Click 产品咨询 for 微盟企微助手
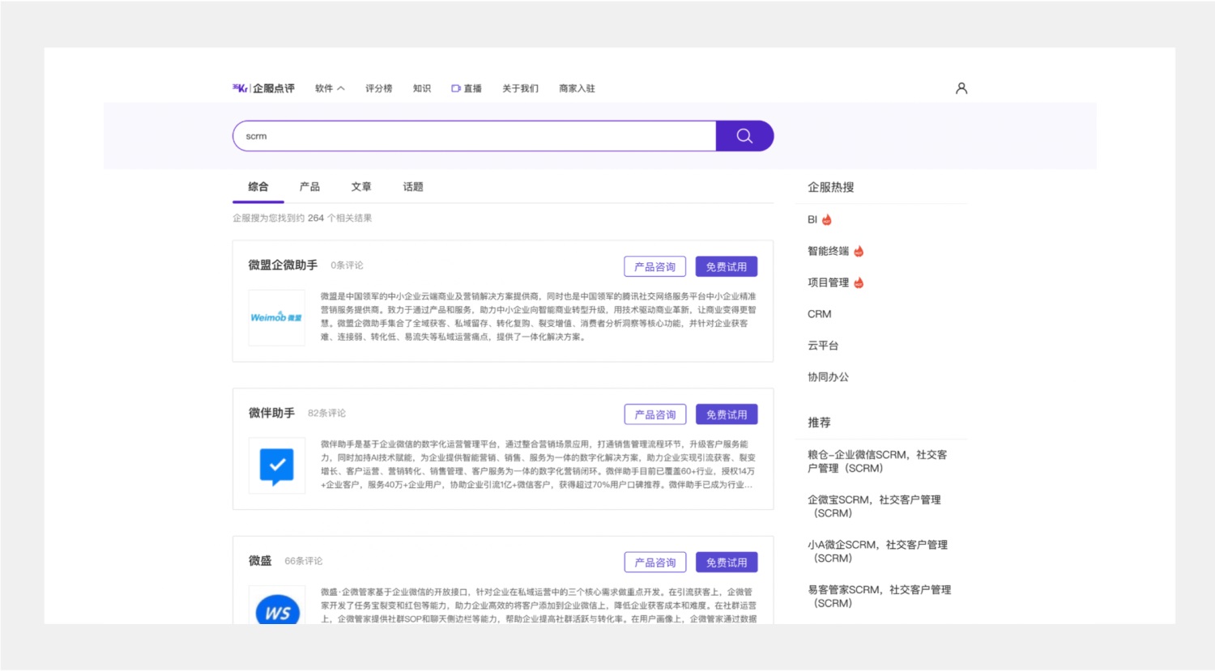Image resolution: width=1215 pixels, height=671 pixels. pyautogui.click(x=654, y=266)
